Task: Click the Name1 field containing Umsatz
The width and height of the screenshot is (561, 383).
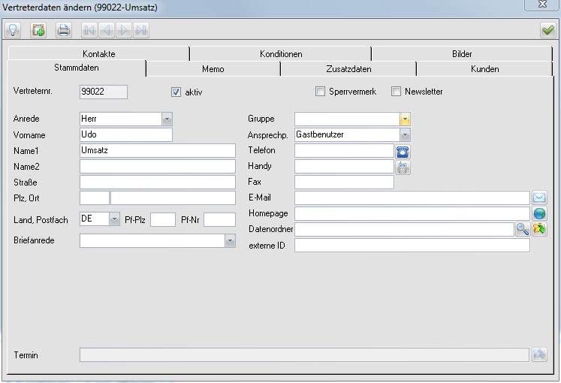Action: tap(158, 150)
